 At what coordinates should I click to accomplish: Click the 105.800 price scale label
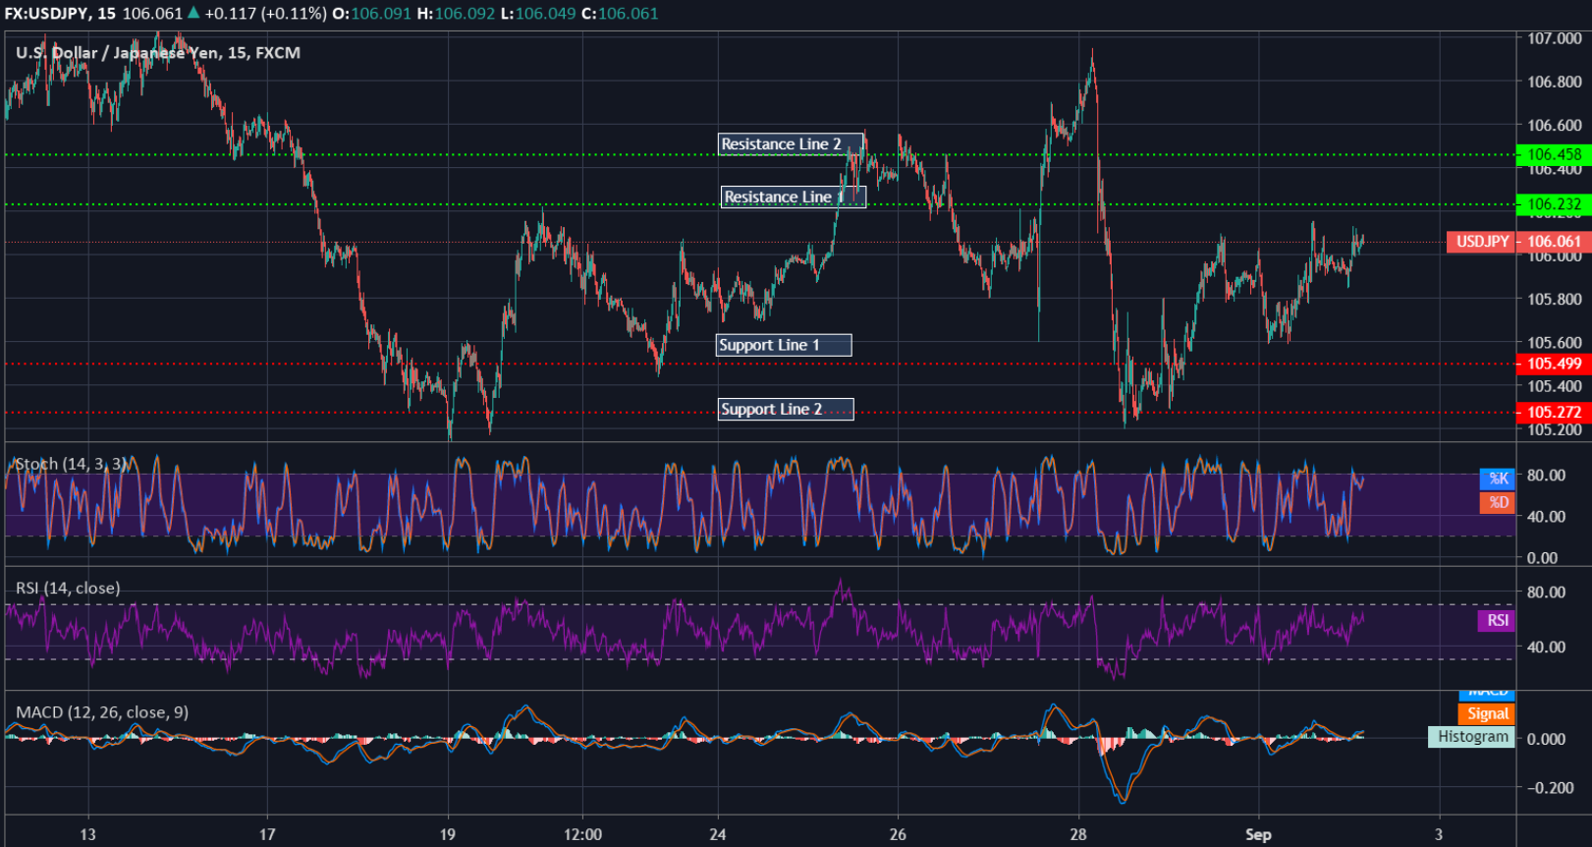(1554, 299)
